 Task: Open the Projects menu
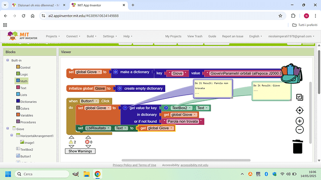click(x=53, y=36)
